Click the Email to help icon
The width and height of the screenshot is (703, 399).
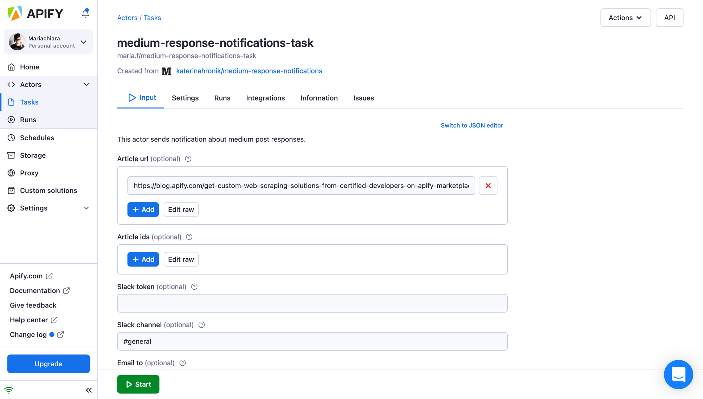182,363
